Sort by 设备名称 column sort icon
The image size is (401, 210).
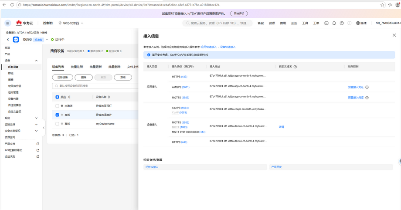tap(109, 97)
